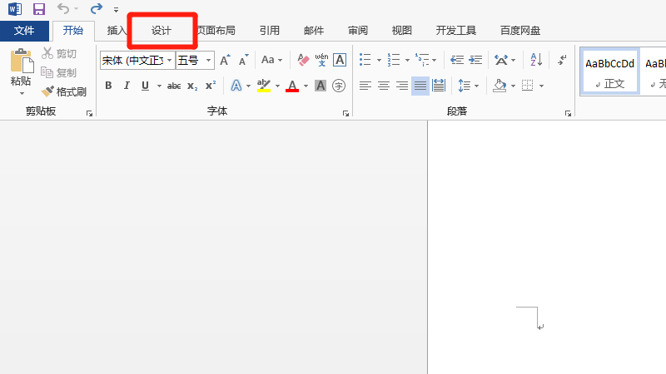Click the line spacing icon
This screenshot has height=374, width=666.
465,86
